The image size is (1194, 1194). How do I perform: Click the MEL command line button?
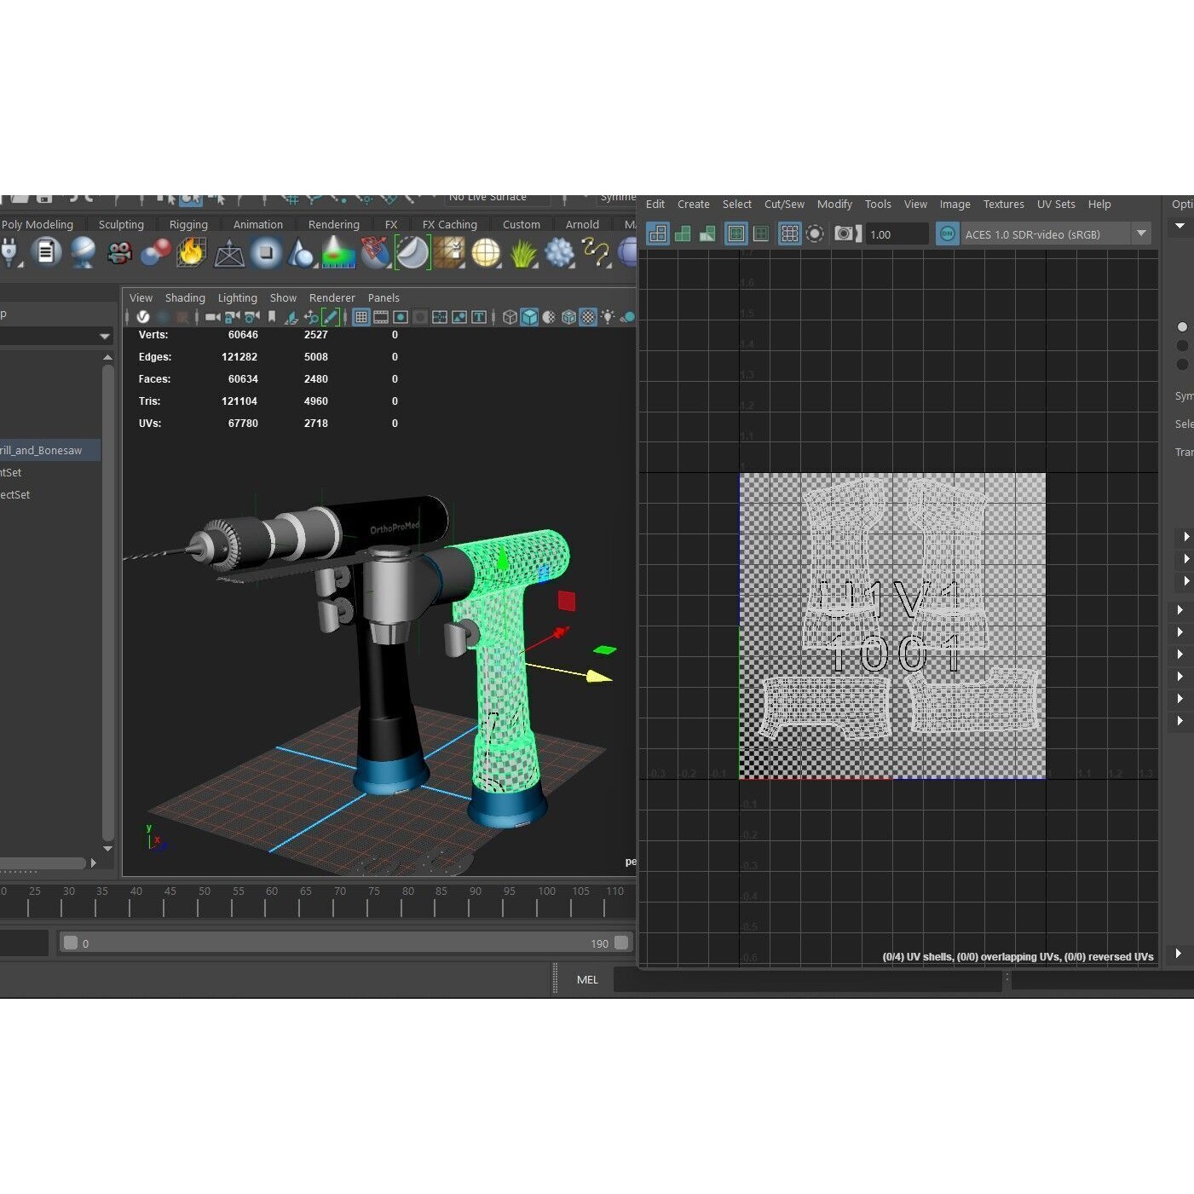tap(587, 979)
